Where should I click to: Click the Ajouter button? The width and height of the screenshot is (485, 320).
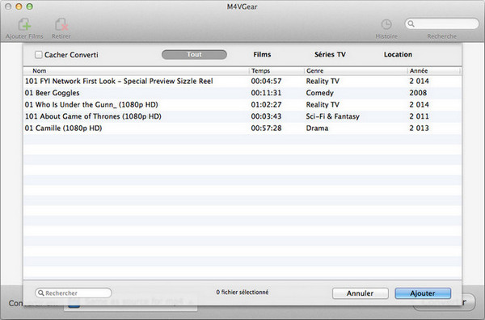click(x=423, y=293)
